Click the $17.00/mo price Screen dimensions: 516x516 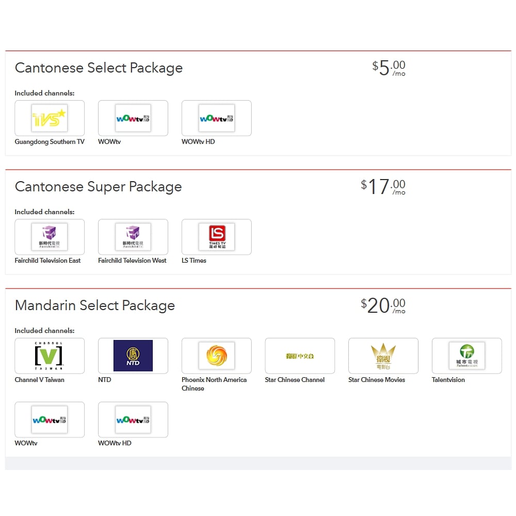(383, 187)
